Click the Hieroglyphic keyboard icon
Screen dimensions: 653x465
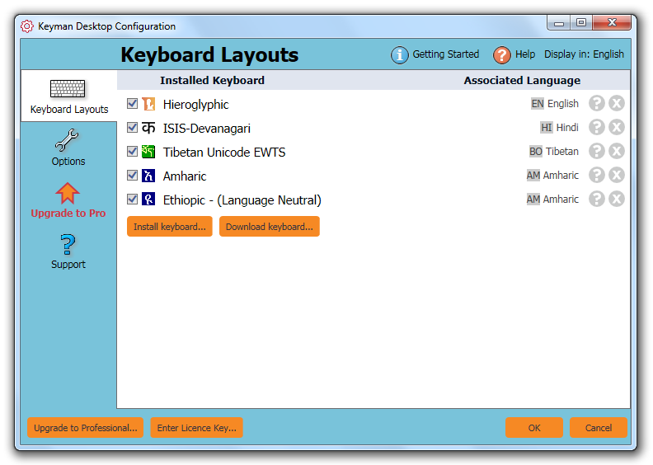(x=148, y=104)
